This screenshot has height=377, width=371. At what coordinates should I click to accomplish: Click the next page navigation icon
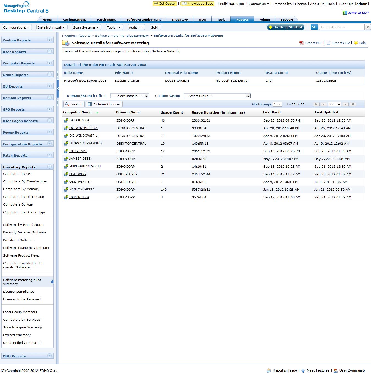pos(346,104)
